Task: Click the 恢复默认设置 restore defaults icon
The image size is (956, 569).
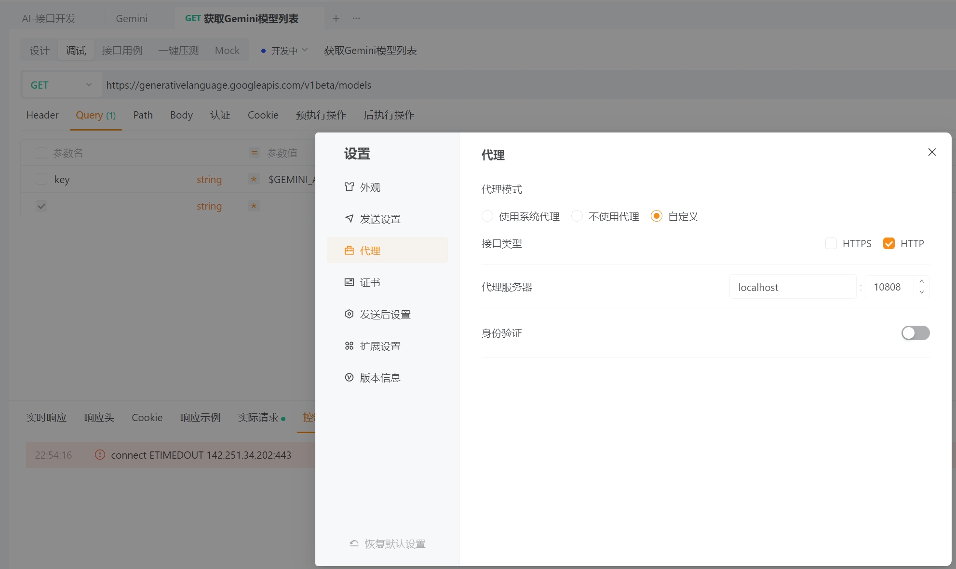Action: (353, 543)
